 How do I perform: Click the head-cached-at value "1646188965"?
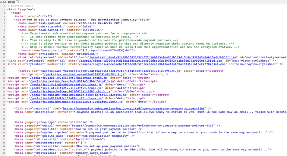[92, 30]
